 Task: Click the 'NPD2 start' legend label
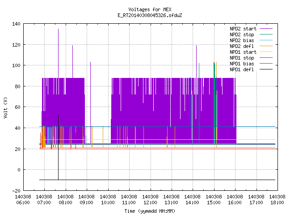(x=243, y=29)
